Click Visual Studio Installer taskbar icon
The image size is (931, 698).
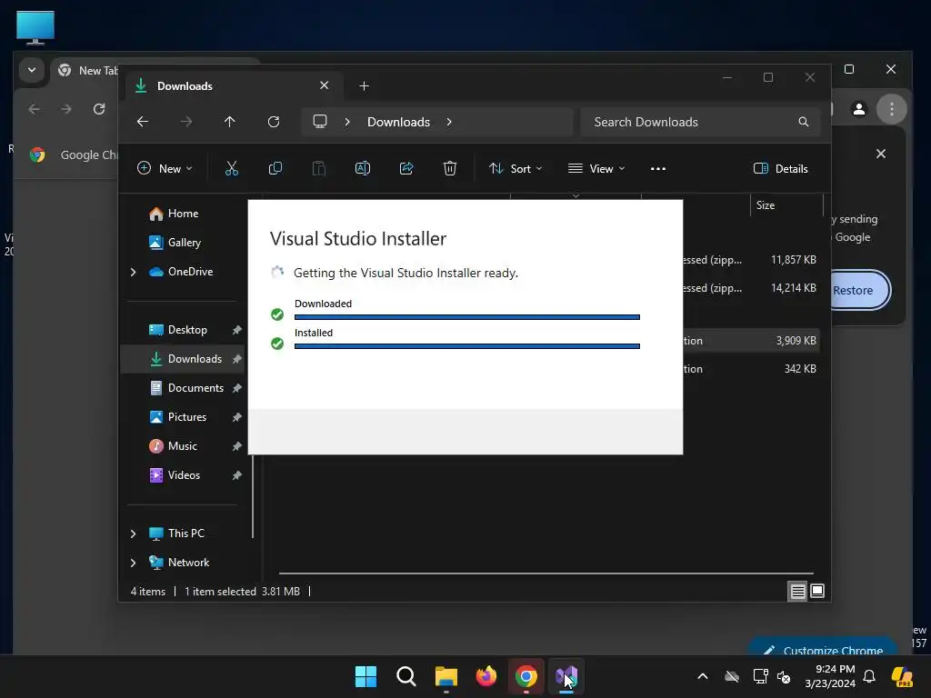coord(566,676)
